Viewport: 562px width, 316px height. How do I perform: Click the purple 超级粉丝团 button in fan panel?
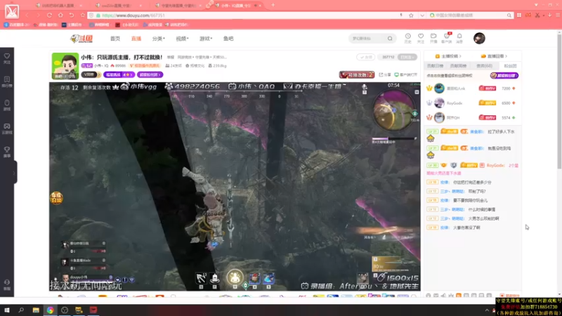[504, 76]
